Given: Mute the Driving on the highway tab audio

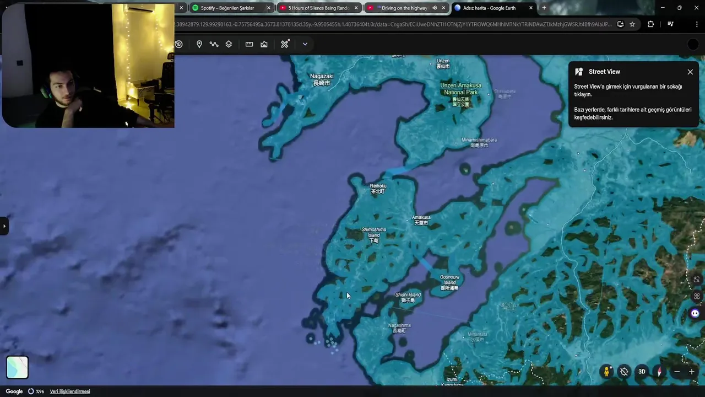Looking at the screenshot, I should pos(435,8).
